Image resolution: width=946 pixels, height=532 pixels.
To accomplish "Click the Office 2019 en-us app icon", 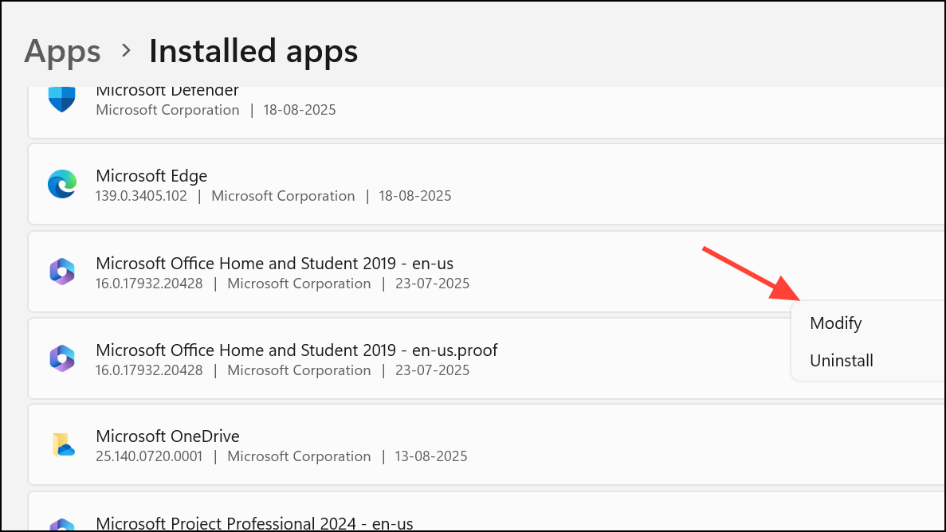I will [x=61, y=272].
